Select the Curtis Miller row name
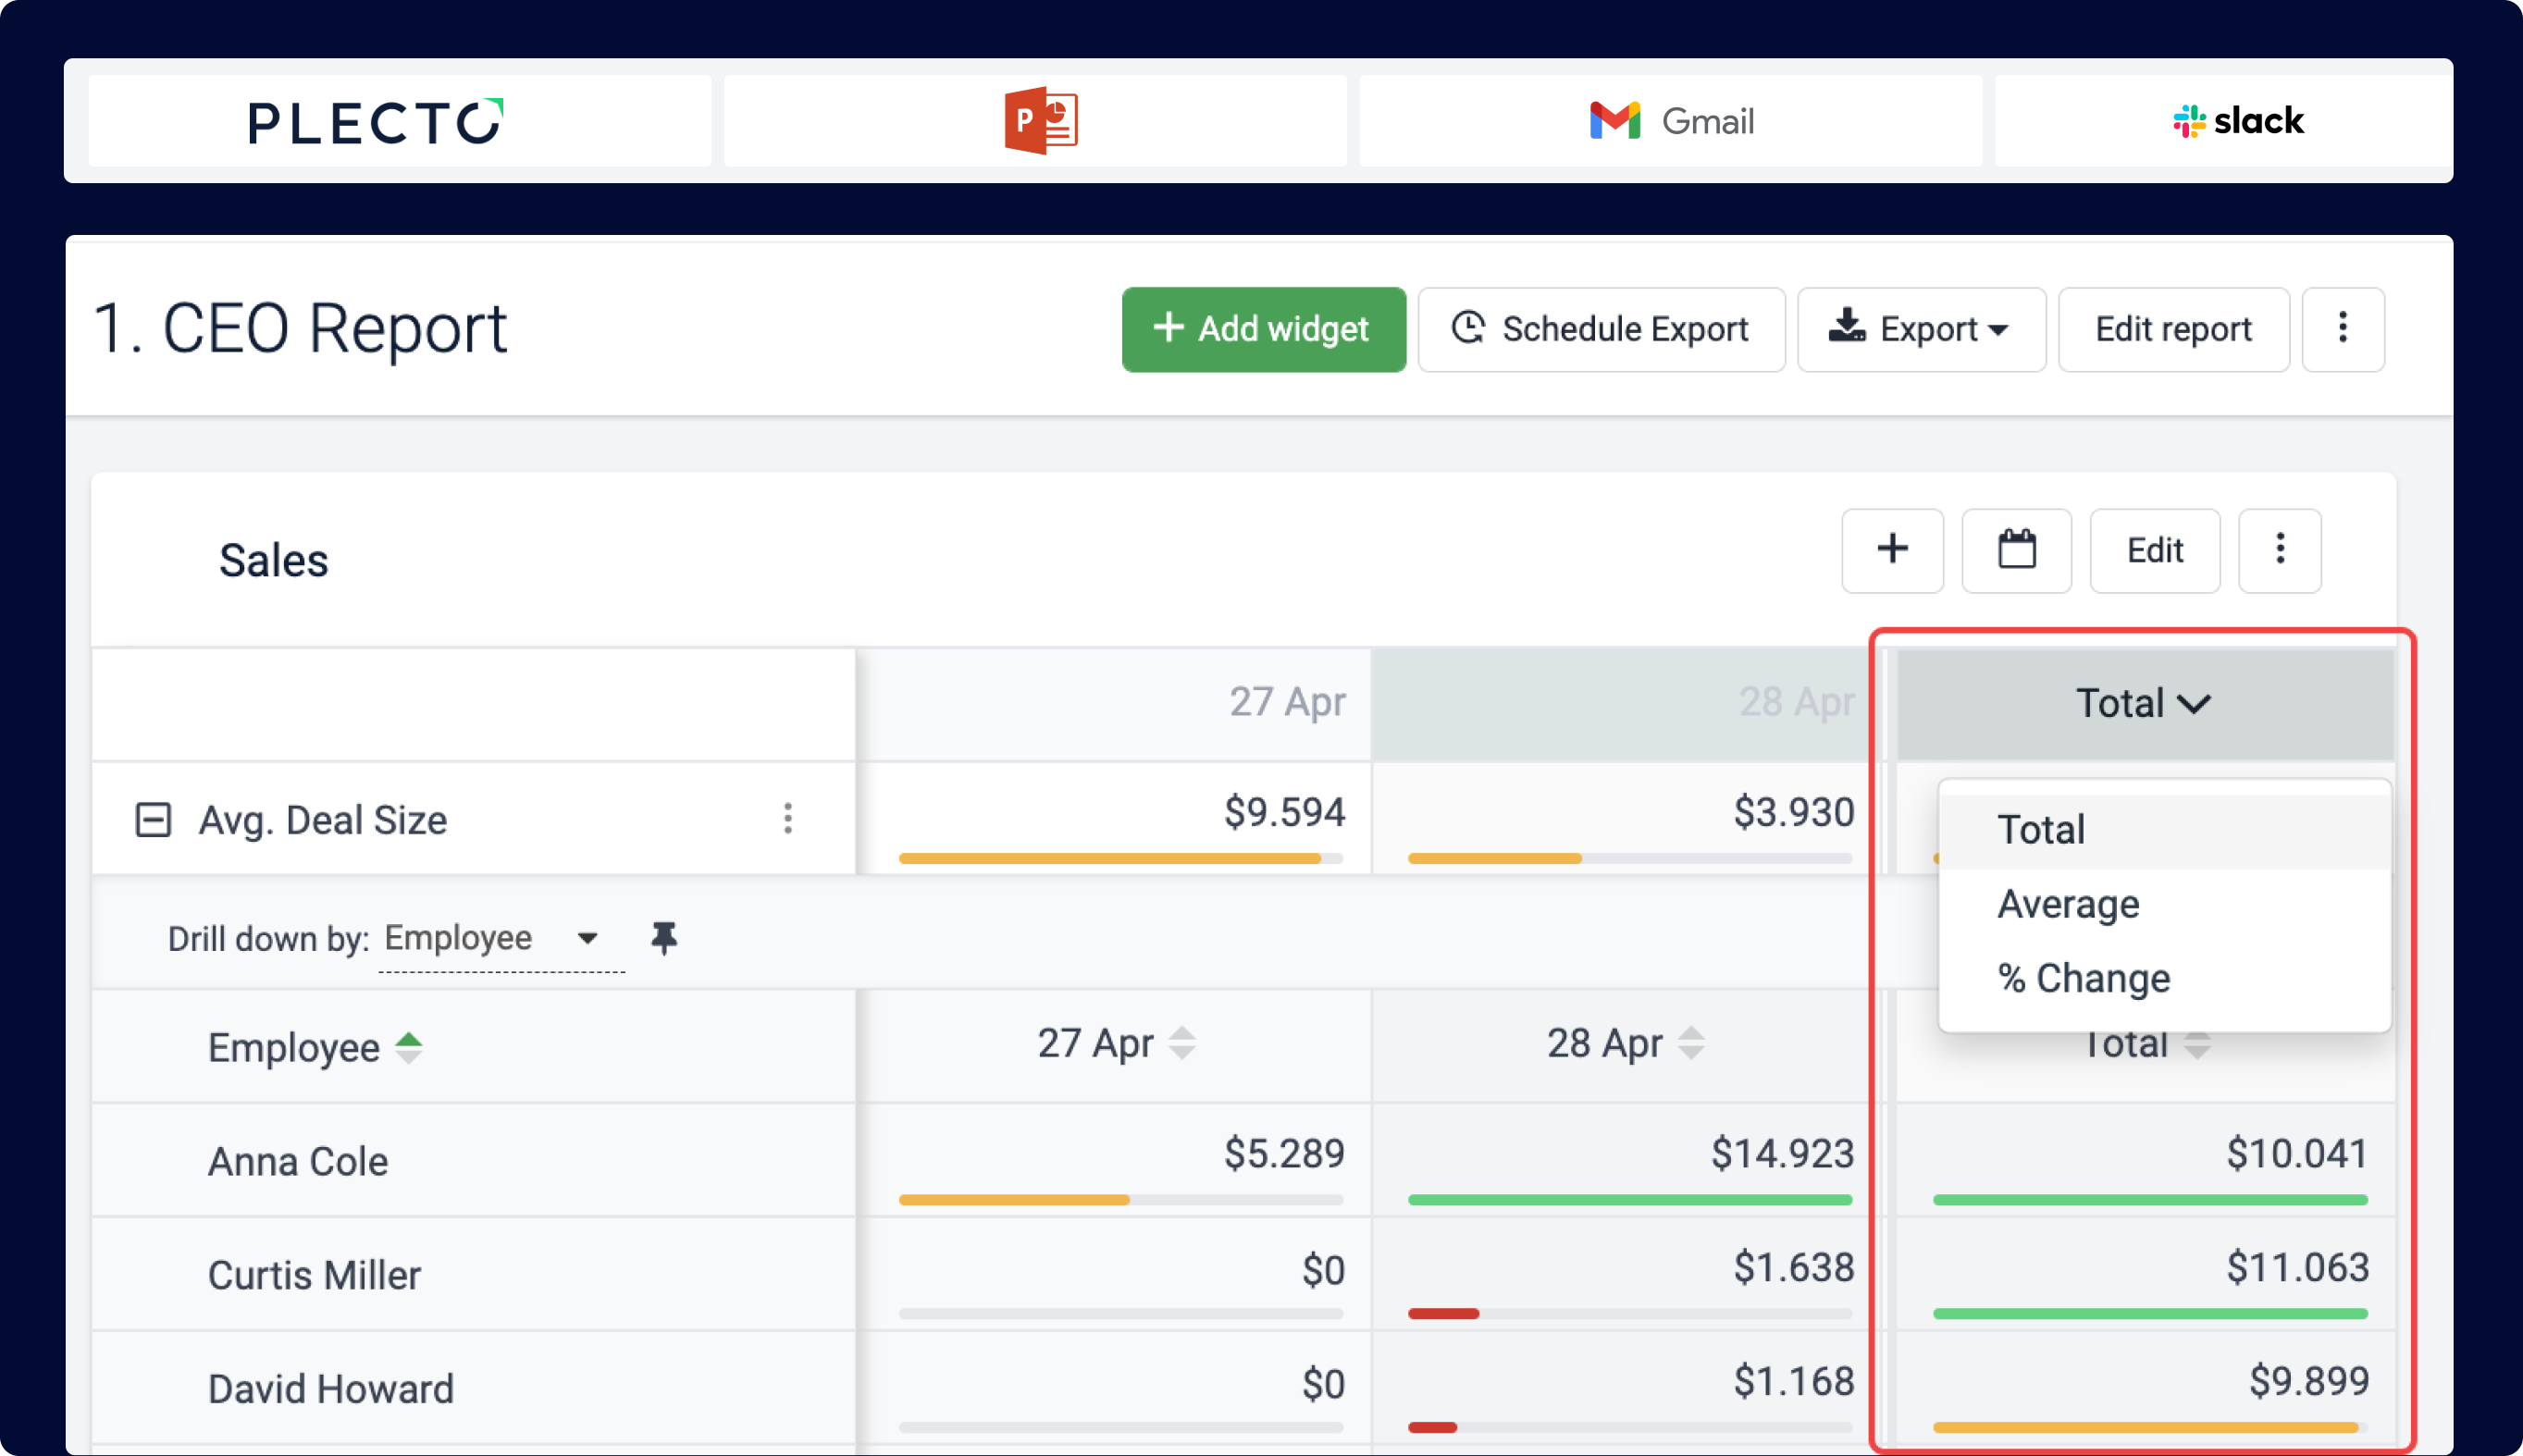The width and height of the screenshot is (2523, 1456). tap(314, 1275)
